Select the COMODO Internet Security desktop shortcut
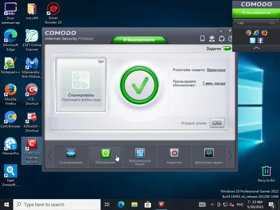 [x=32, y=151]
